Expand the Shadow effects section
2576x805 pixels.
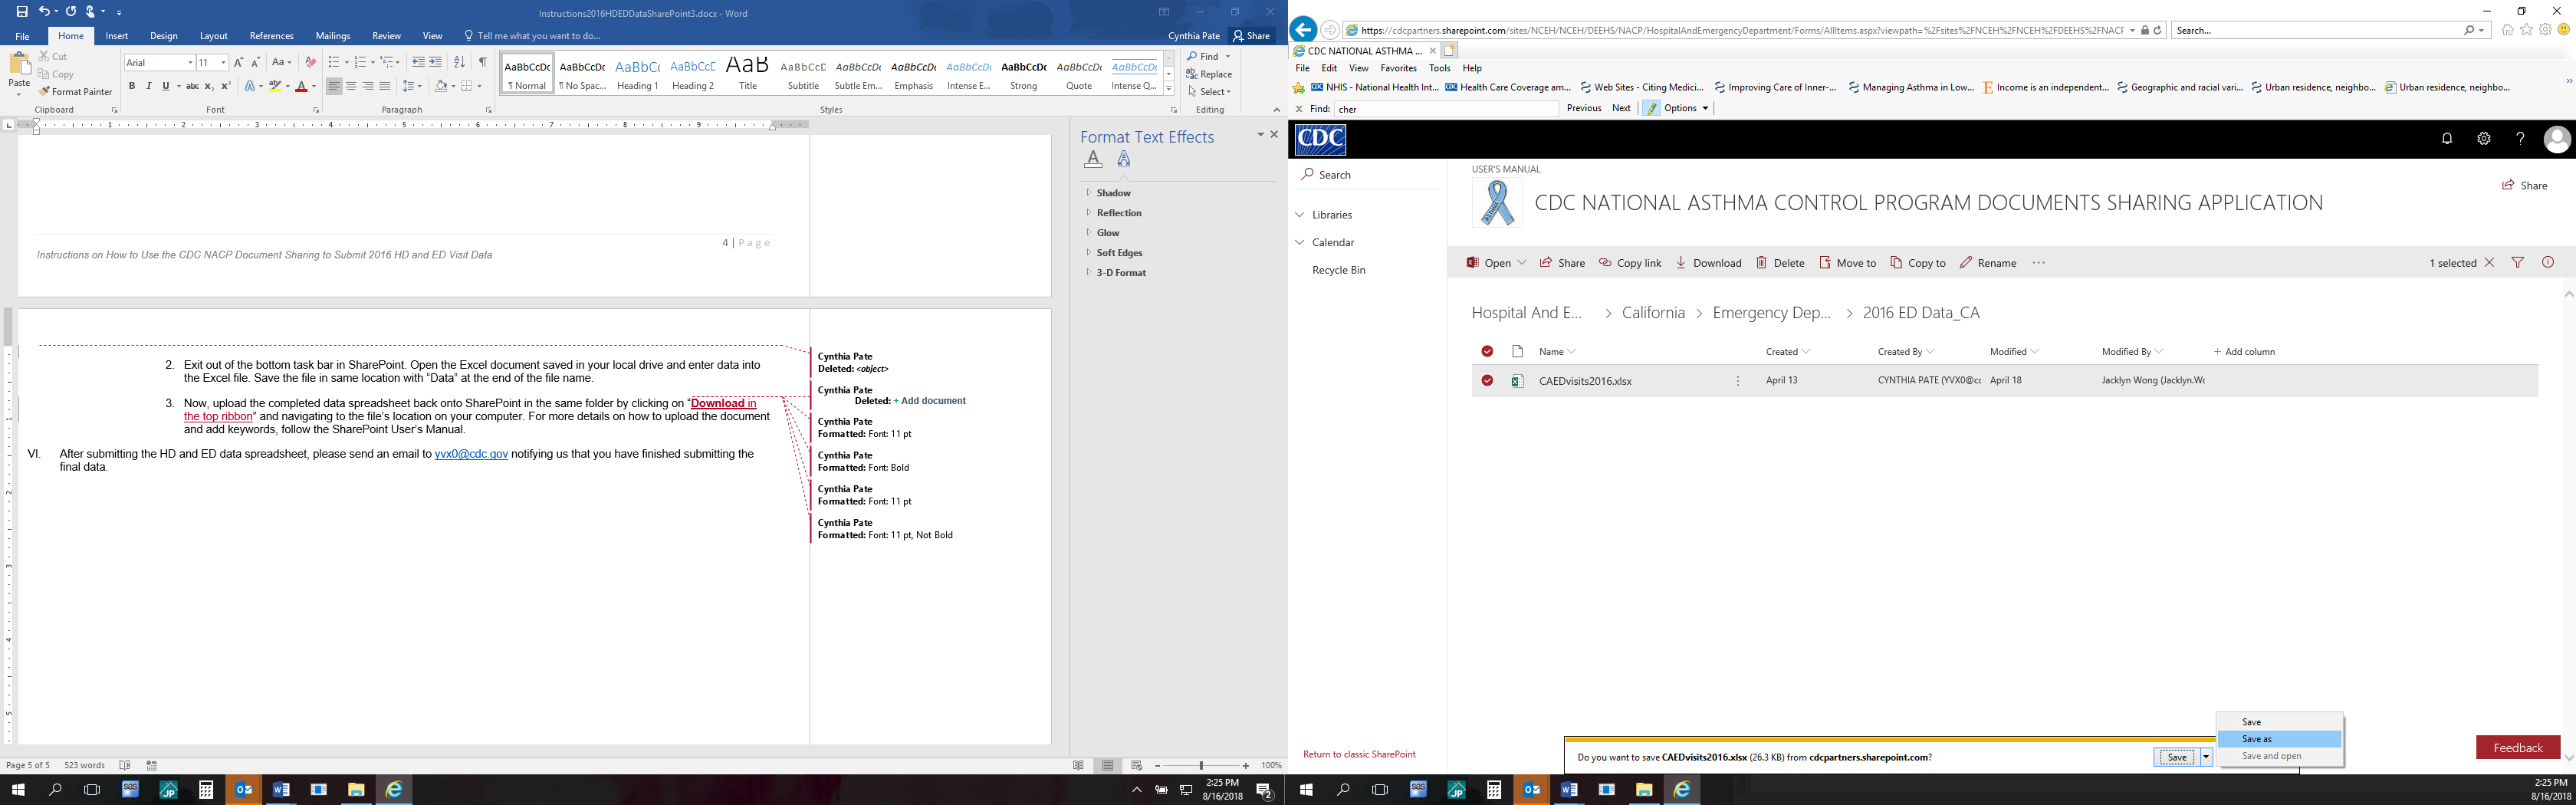(1112, 193)
